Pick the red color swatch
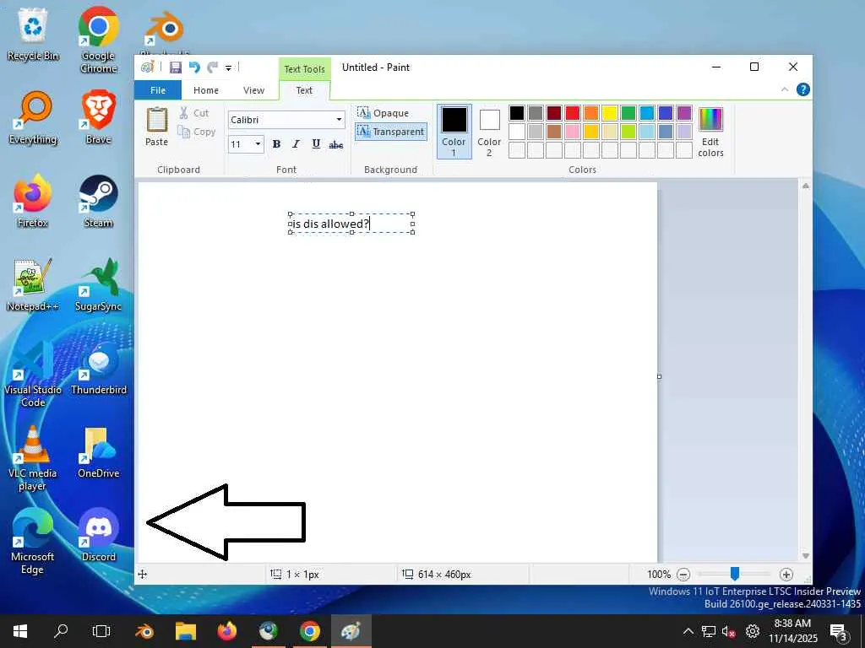Screen dimensions: 865x648 click(573, 113)
